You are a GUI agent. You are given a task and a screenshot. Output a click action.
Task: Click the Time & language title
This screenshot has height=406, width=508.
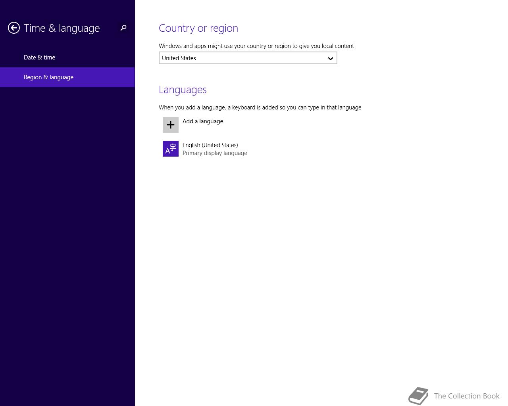[62, 28]
